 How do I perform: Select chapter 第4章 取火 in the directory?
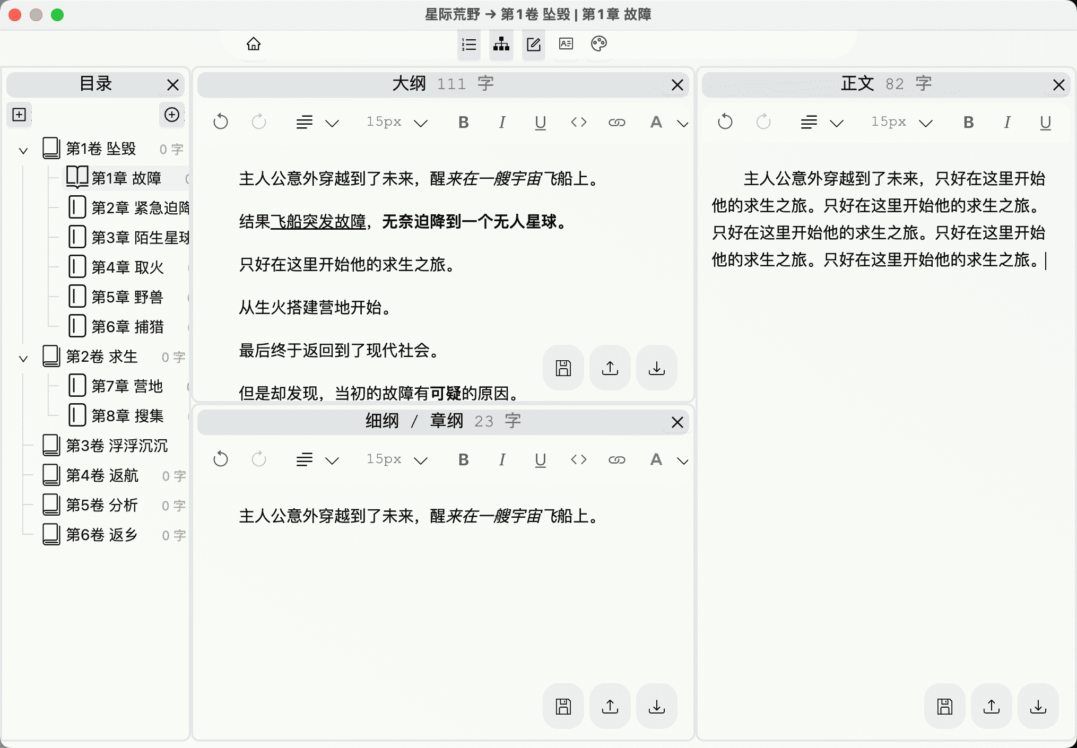[x=127, y=267]
